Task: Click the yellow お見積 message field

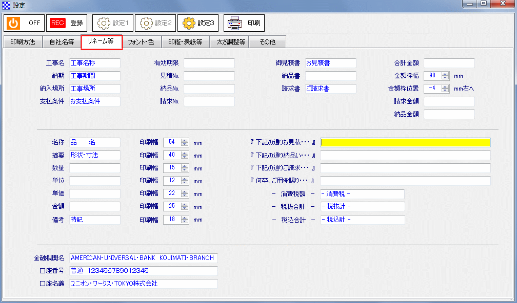Action: tap(405, 142)
